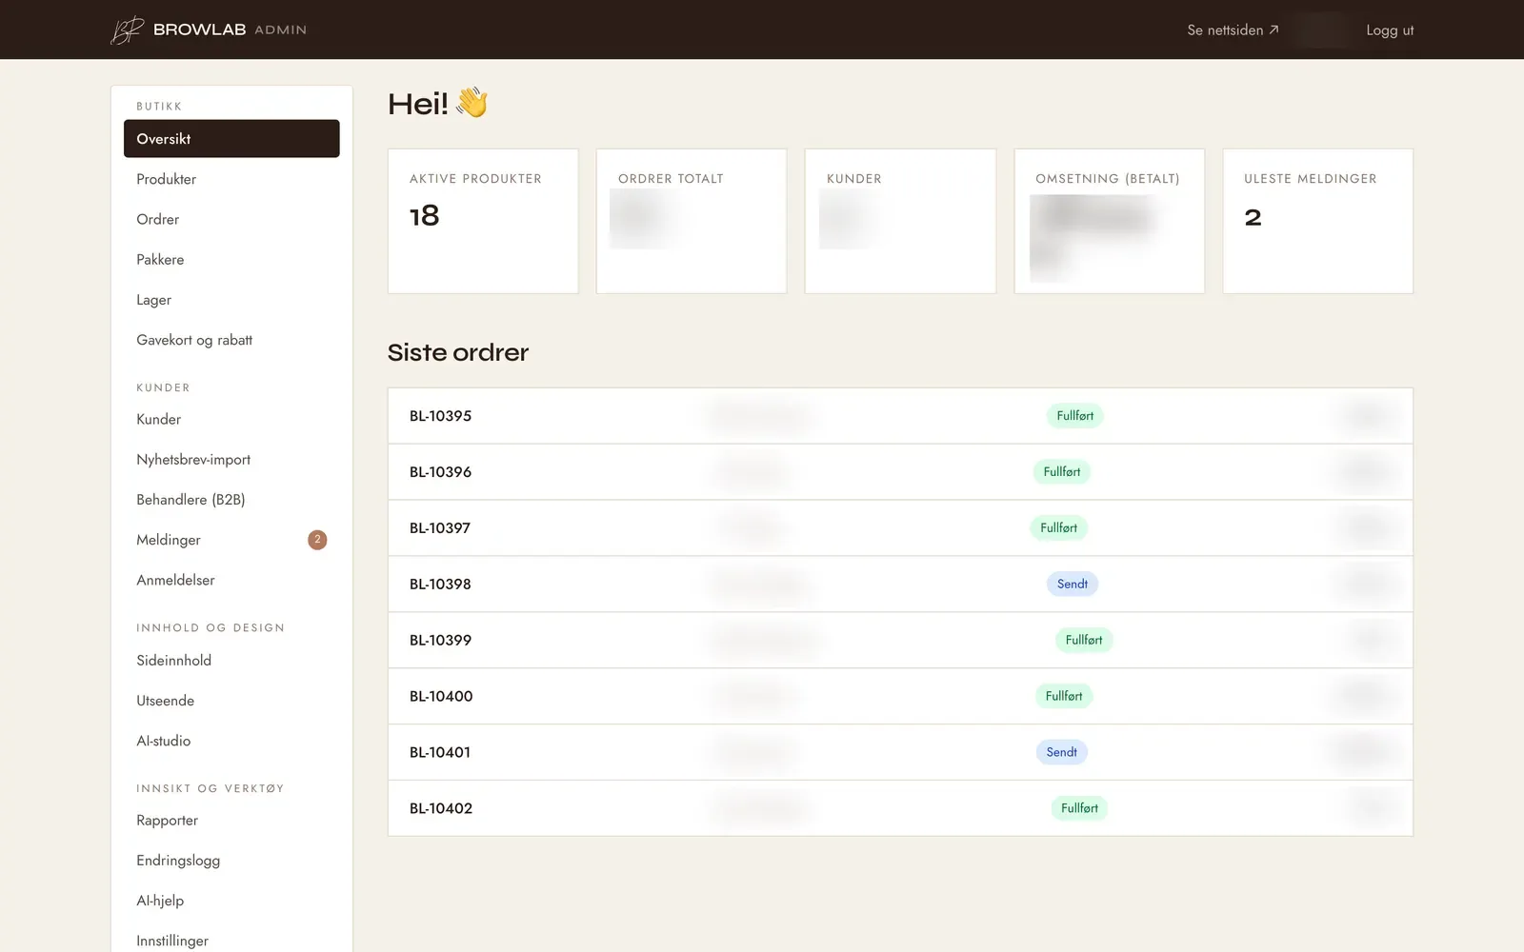This screenshot has width=1524, height=952.
Task: Click Fullført status on BL-10402
Action: pos(1079,808)
